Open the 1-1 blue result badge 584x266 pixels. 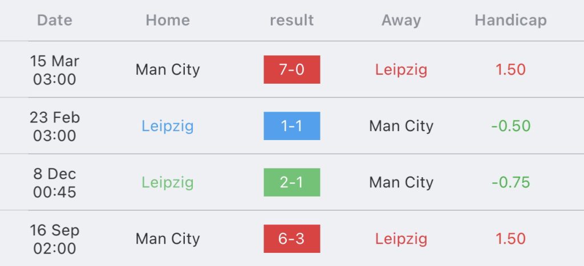(x=291, y=126)
